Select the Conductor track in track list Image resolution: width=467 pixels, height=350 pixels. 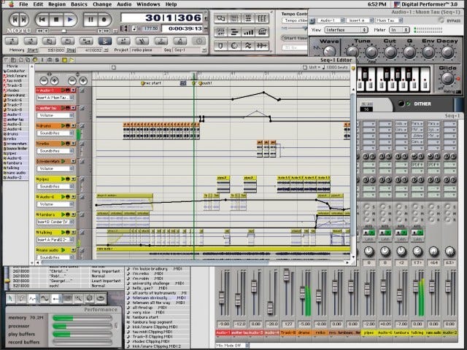15,71
